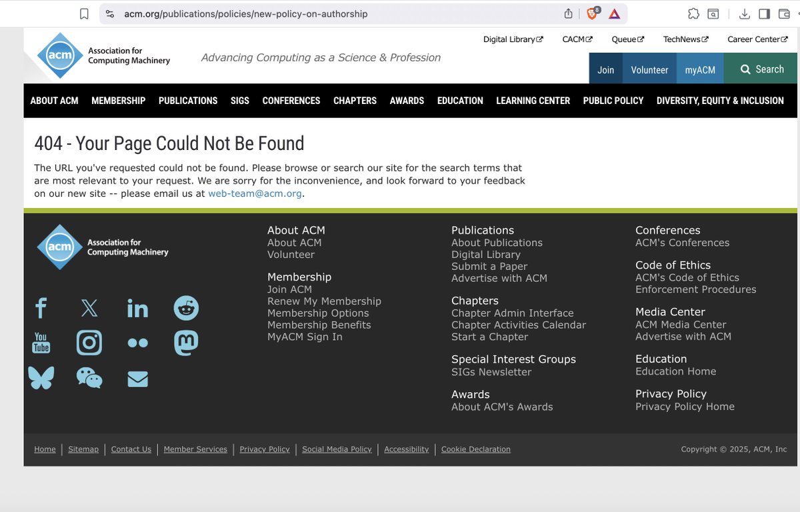Click the ACM logo in the footer
This screenshot has height=512, width=800.
pyautogui.click(x=103, y=247)
